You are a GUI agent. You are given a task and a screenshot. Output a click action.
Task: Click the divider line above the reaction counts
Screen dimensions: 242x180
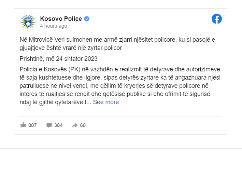(x=120, y=117)
